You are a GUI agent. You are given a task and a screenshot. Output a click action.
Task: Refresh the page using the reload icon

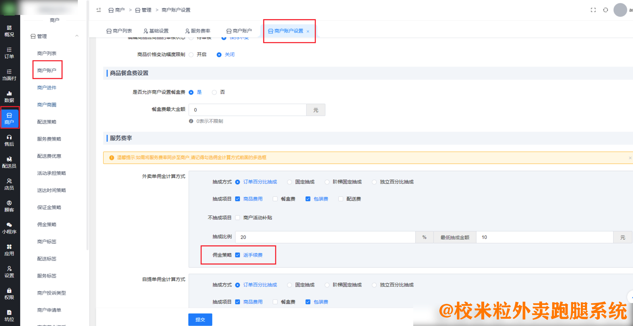(x=606, y=10)
